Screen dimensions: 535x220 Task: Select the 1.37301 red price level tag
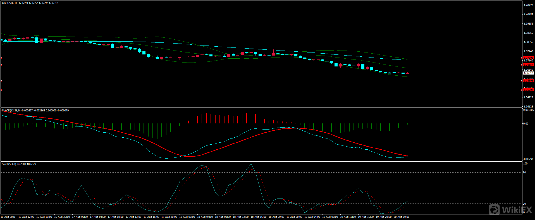pos(528,58)
